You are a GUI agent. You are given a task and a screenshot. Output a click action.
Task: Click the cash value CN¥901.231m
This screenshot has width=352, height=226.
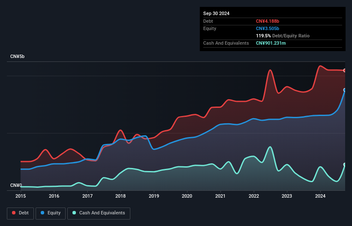(x=271, y=43)
